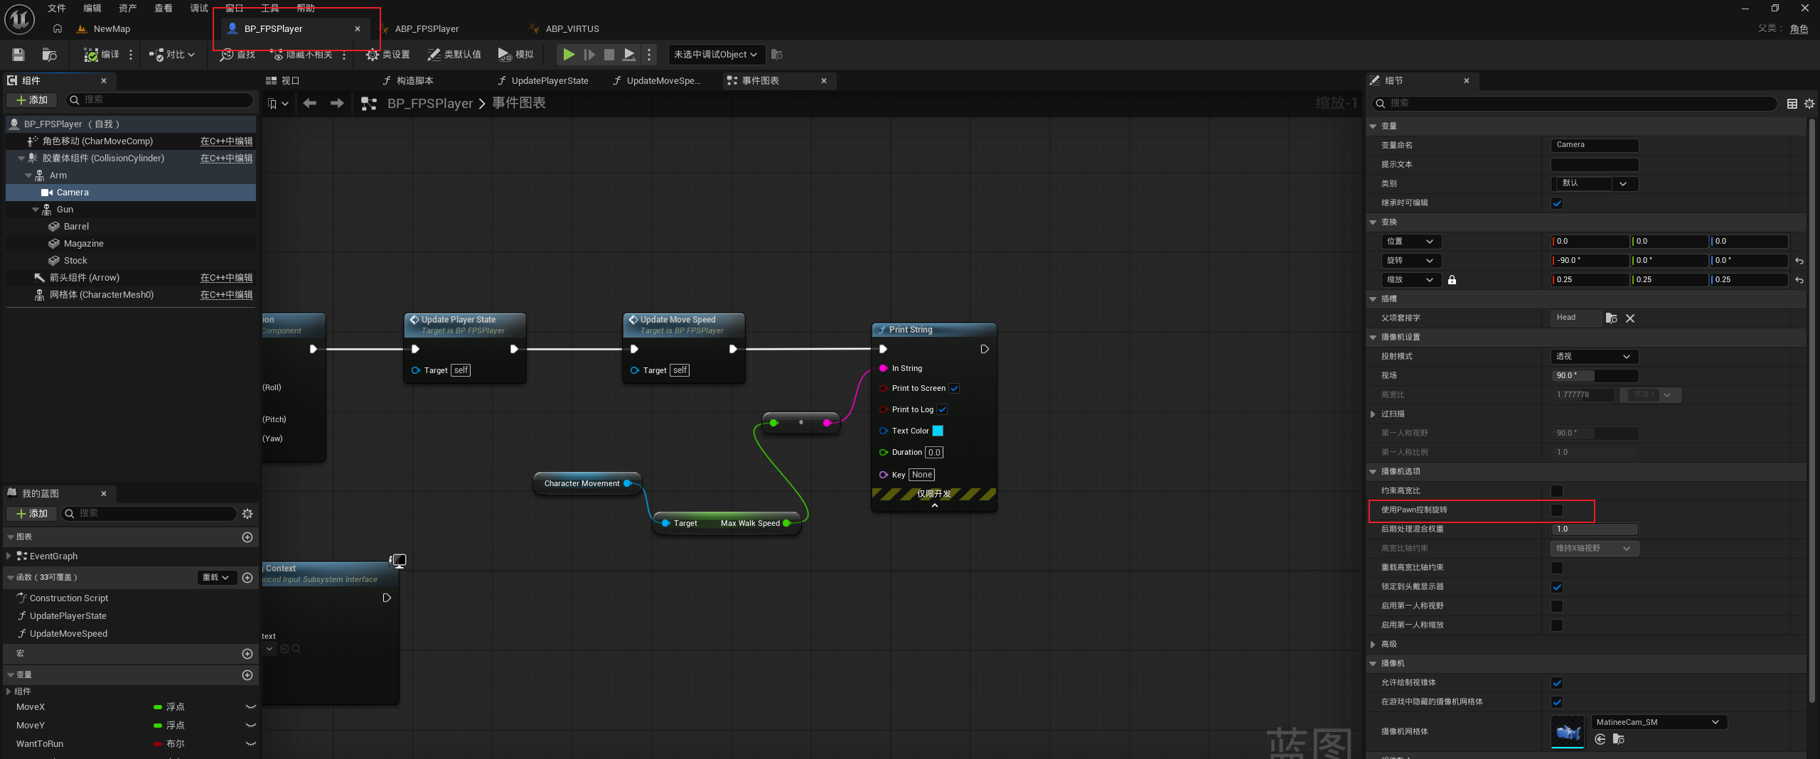Screen dimensions: 1820x759
Task: Enable 启用第一人称缩放 checkbox
Action: 1557,625
